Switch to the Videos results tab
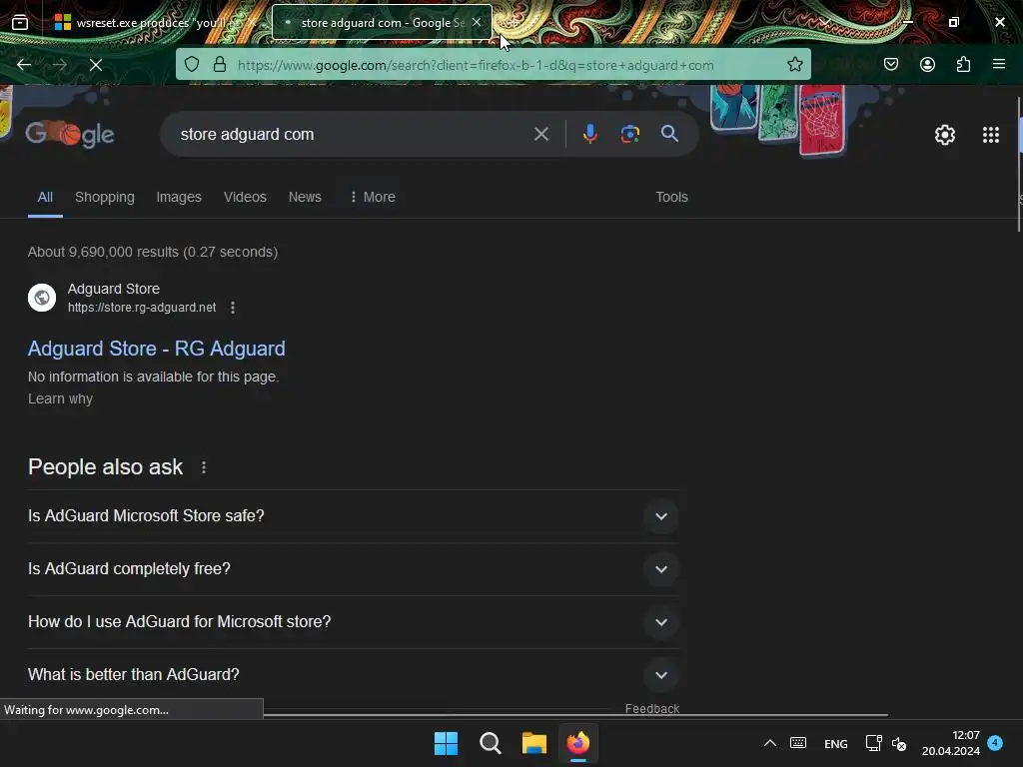Screen dimensions: 1023x767 coord(245,197)
